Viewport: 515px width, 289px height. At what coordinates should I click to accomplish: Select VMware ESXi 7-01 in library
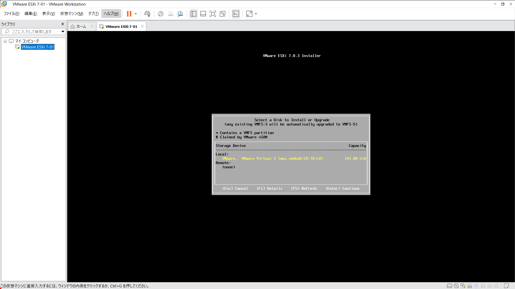pyautogui.click(x=38, y=47)
